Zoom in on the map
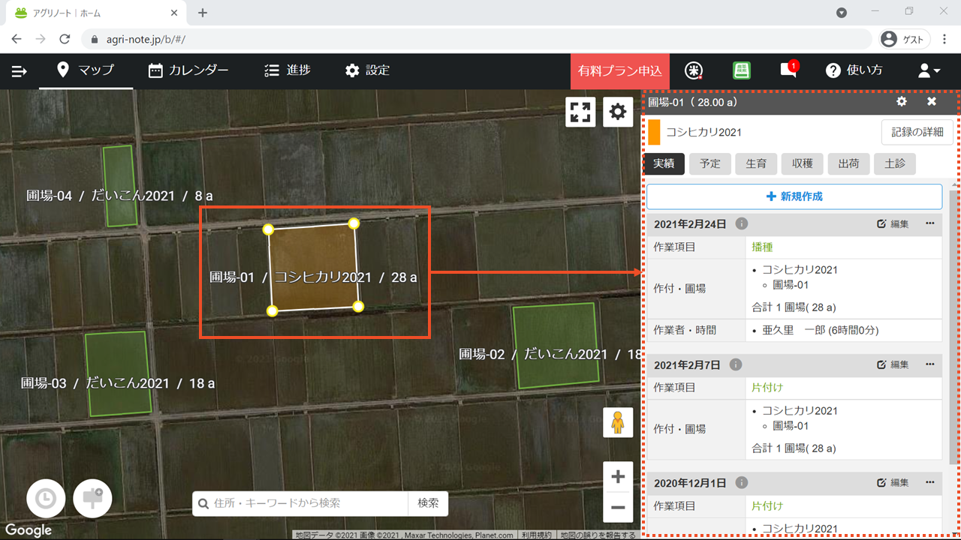 tap(618, 477)
